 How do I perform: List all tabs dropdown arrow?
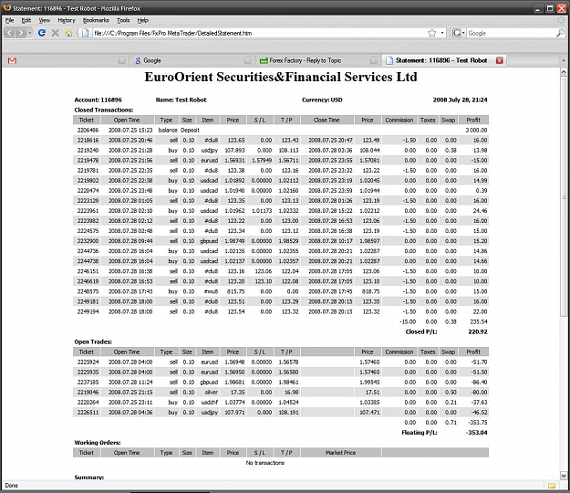(564, 61)
